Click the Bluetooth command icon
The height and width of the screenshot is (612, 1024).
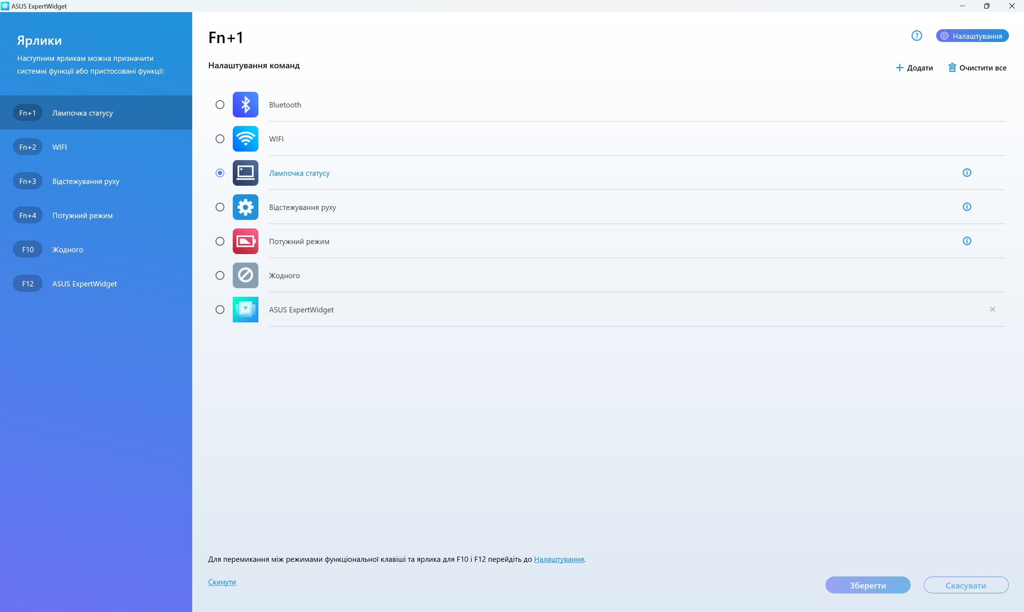[x=245, y=105]
